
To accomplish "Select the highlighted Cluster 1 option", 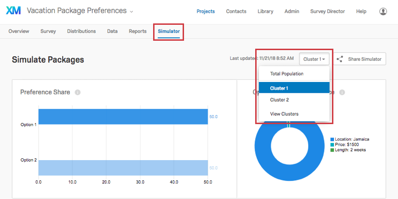I will pos(280,88).
